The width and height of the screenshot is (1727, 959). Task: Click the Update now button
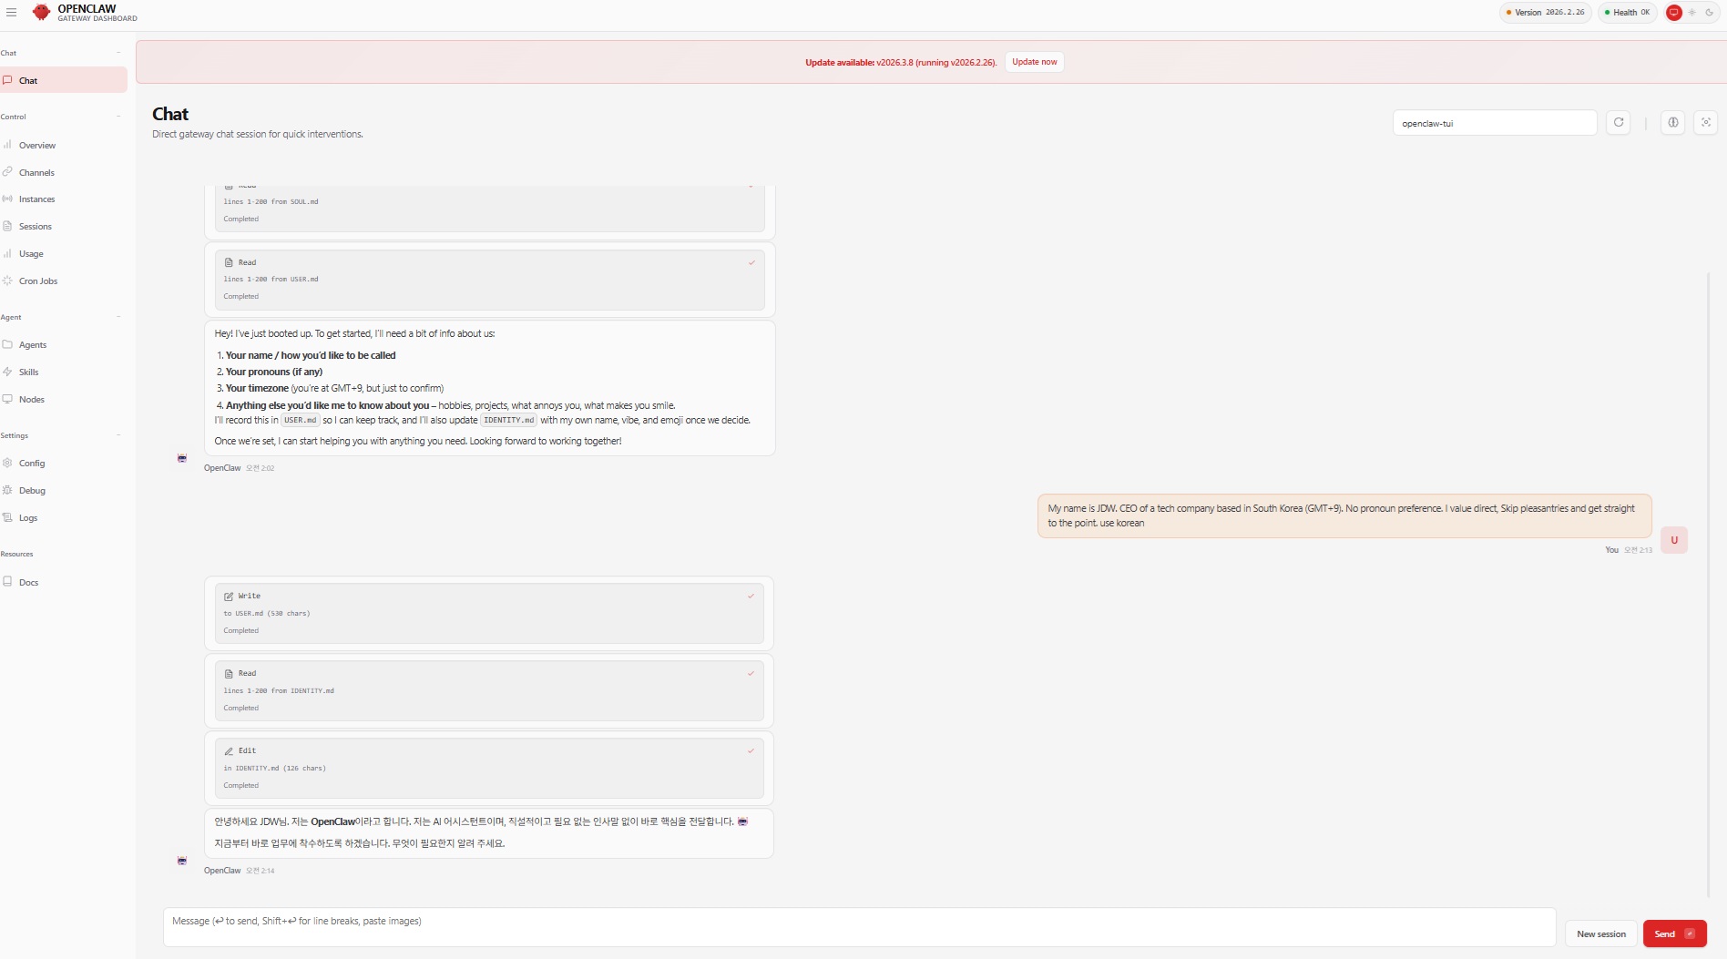(1034, 62)
